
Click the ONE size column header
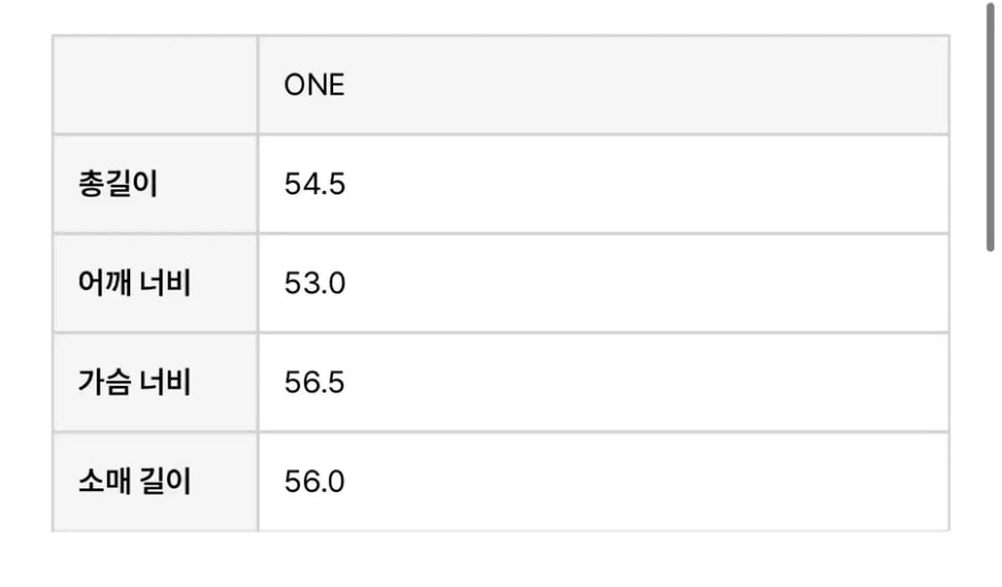tap(314, 84)
